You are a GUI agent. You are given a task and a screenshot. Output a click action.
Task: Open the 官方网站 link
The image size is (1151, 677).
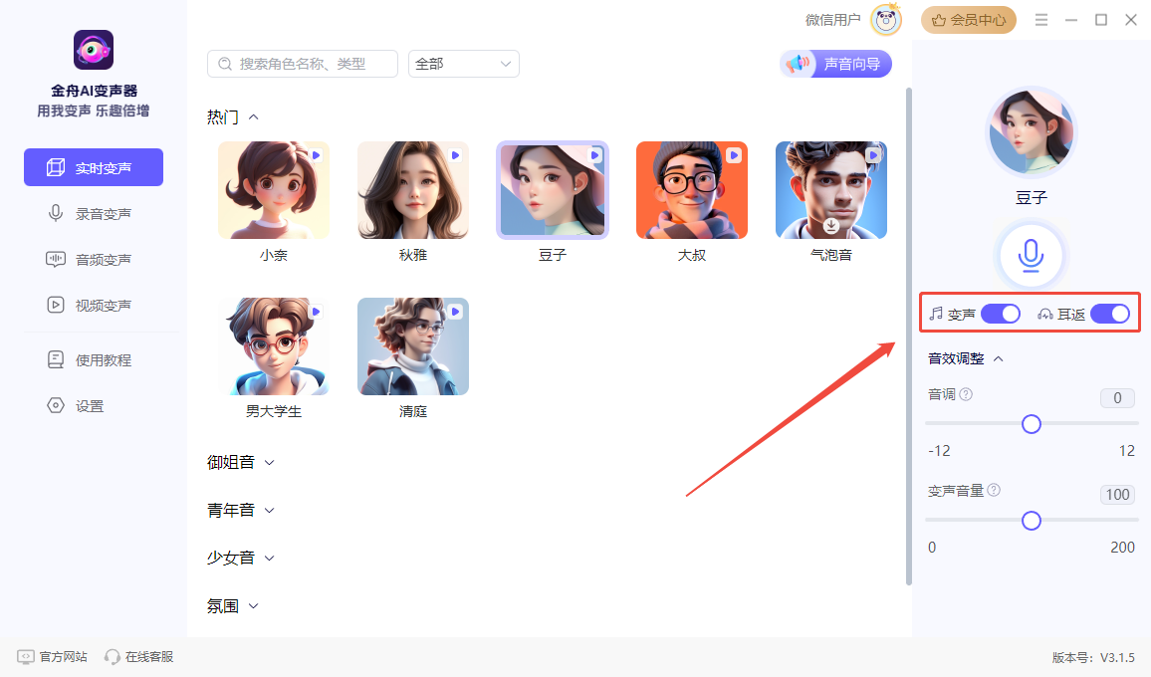52,656
